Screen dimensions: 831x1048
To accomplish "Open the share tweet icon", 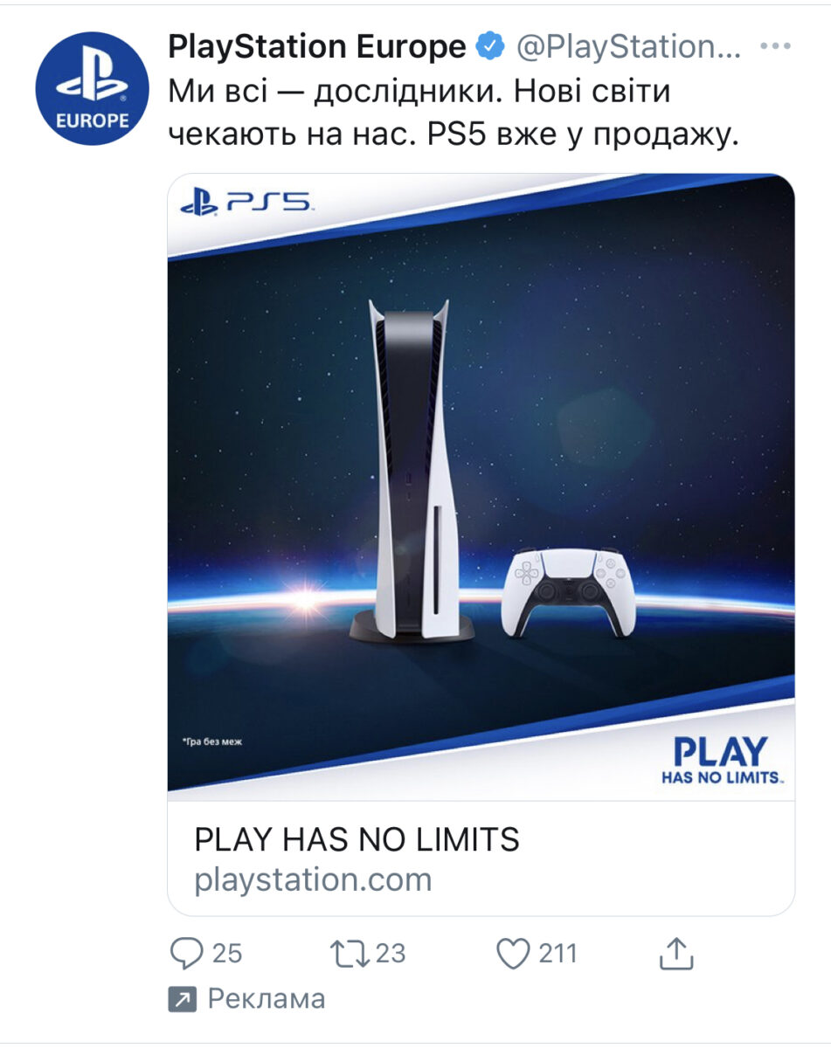I will 675,953.
